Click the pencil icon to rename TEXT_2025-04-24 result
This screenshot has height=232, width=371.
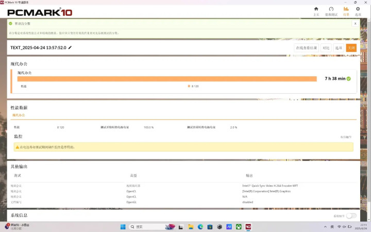(70, 47)
